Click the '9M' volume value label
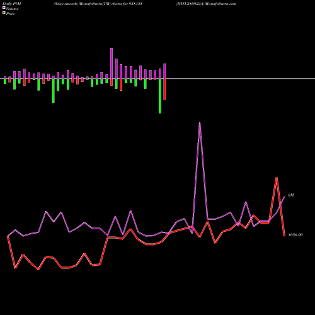This screenshot has height=315, width=315. pos(291,195)
